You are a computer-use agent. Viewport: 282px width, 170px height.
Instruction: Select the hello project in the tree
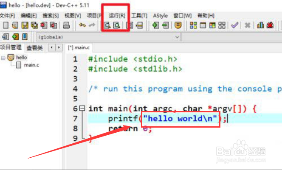(x=21, y=58)
